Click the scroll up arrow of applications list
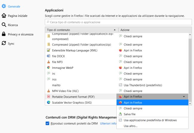194x133 pixels. tap(190, 35)
